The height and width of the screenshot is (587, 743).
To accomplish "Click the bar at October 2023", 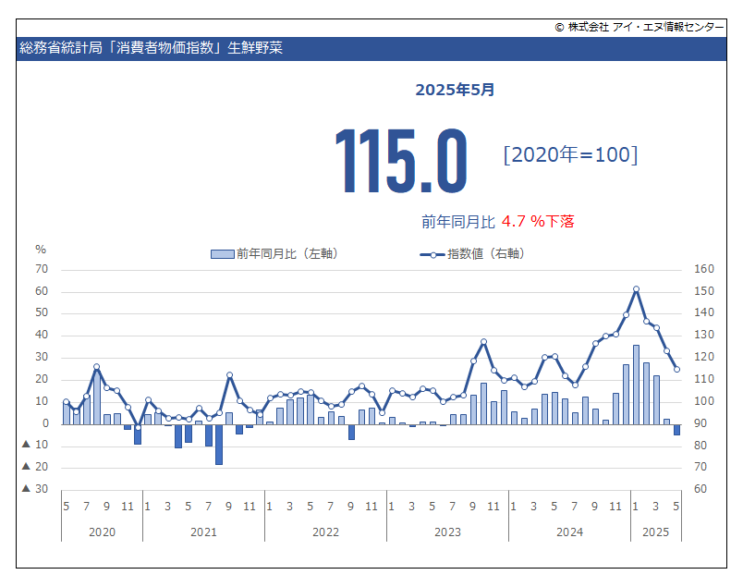I will tap(484, 404).
